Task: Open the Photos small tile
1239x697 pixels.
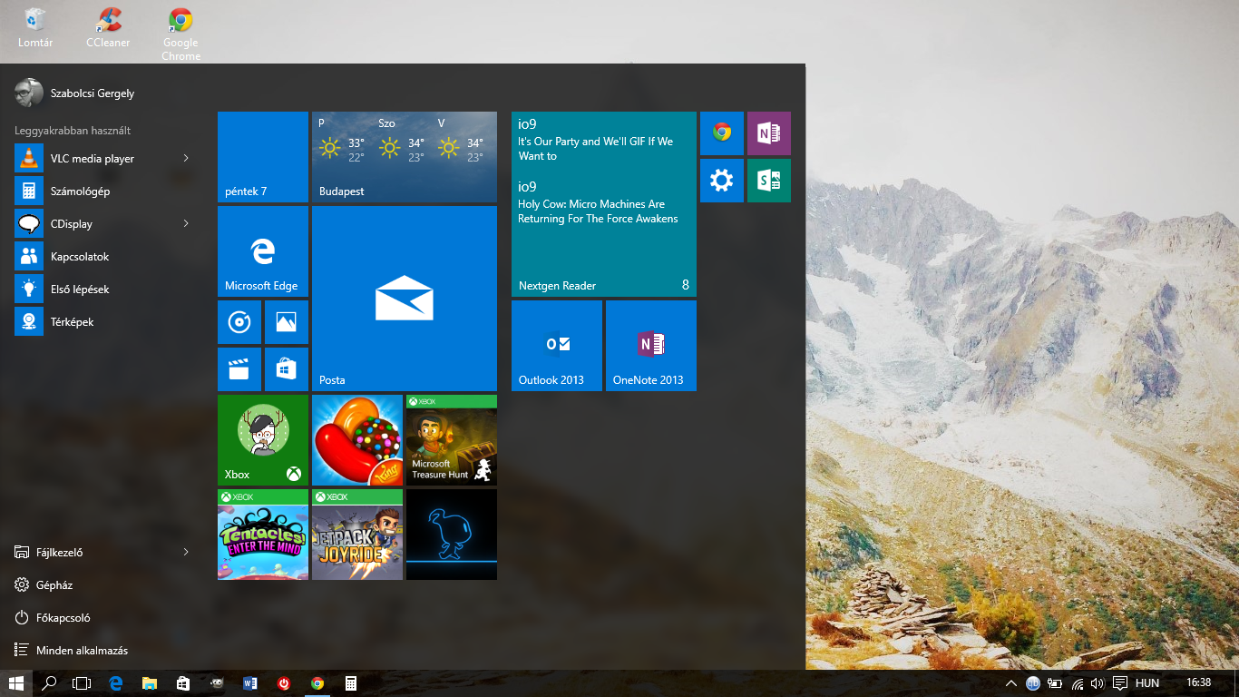Action: pyautogui.click(x=287, y=322)
